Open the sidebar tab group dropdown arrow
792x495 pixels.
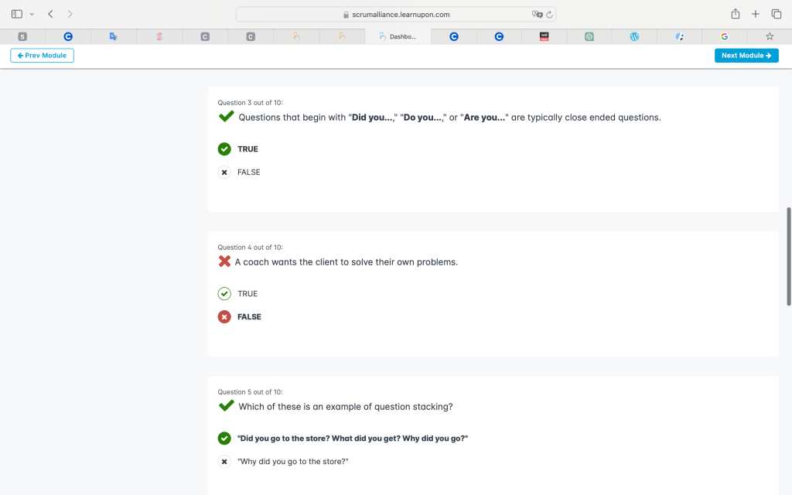(x=32, y=14)
